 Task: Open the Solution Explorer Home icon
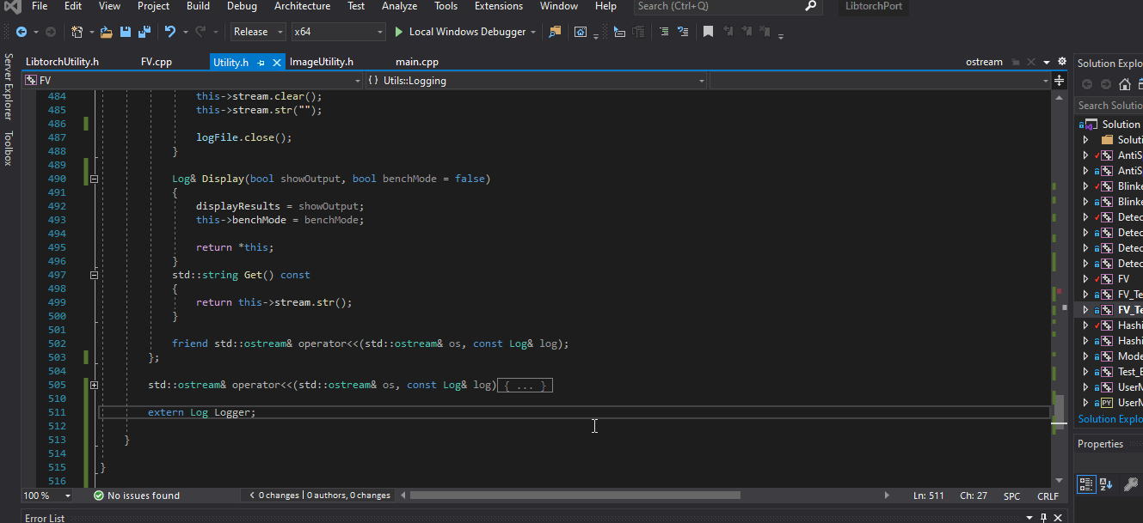(x=1124, y=84)
